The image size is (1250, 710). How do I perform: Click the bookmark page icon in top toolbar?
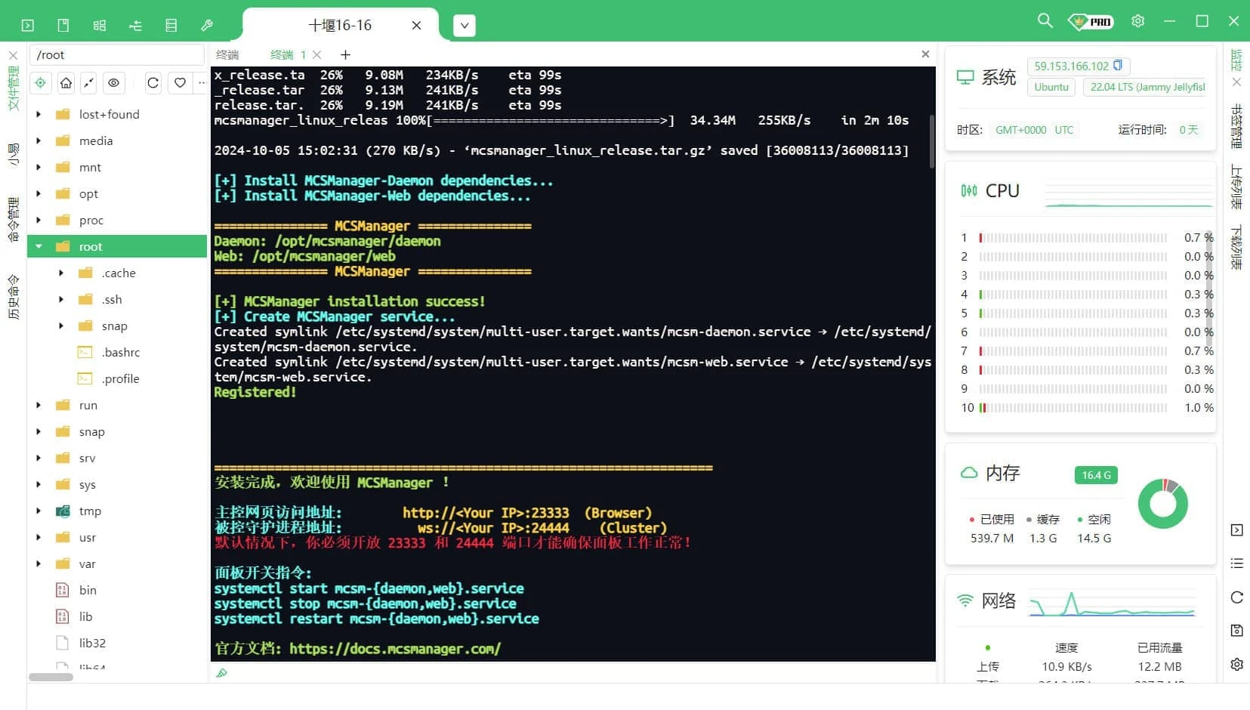click(x=63, y=26)
